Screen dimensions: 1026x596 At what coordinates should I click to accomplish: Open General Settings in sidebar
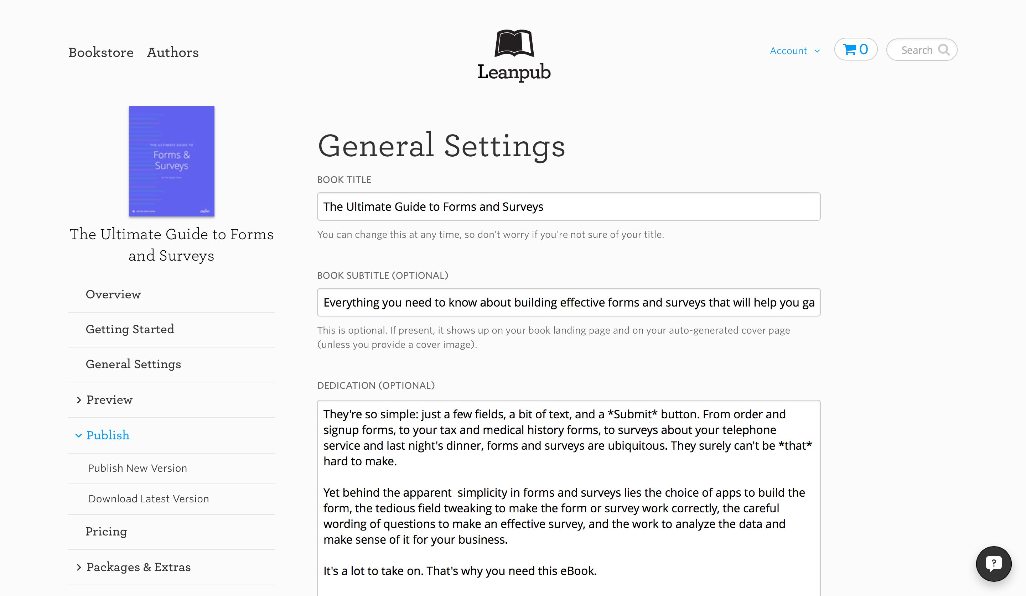click(133, 364)
